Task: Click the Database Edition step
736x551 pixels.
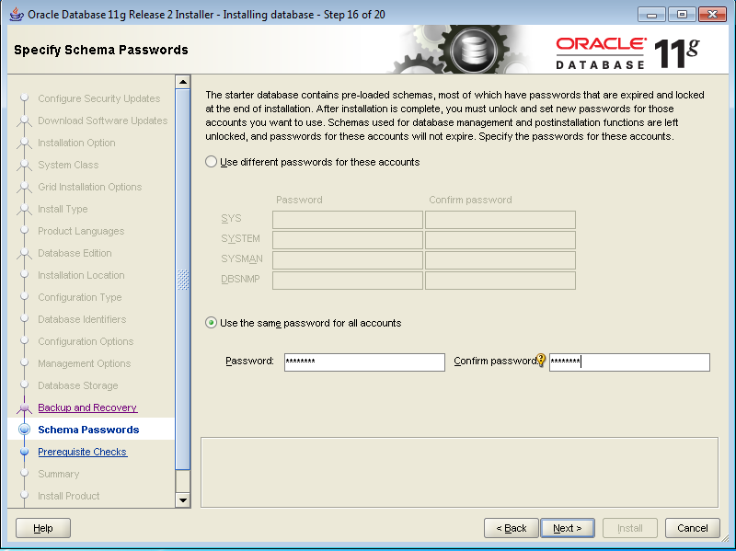Action: click(75, 253)
